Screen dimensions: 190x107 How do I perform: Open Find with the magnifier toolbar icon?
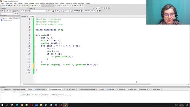tap(25, 5)
